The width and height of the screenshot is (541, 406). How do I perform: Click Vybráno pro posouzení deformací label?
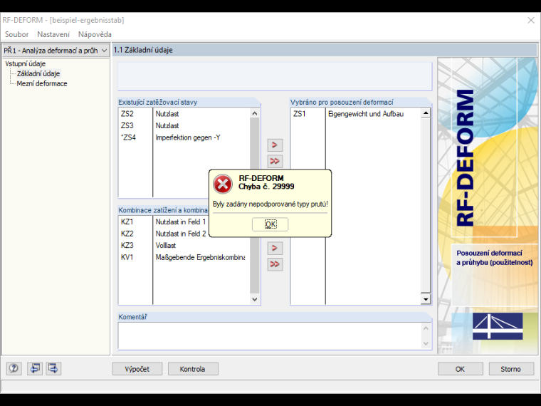click(x=342, y=102)
